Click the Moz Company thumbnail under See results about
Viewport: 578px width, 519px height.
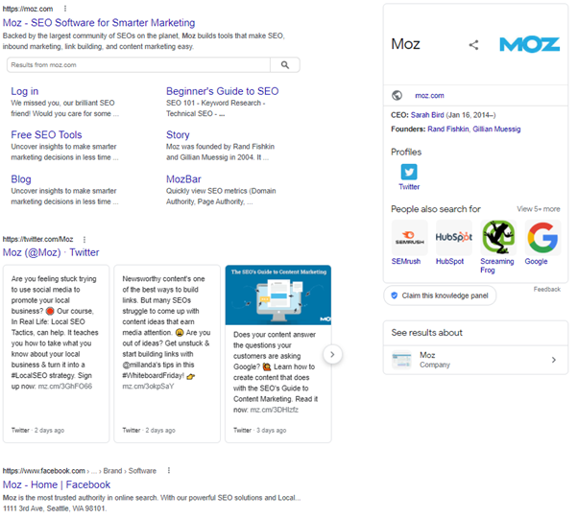[401, 360]
